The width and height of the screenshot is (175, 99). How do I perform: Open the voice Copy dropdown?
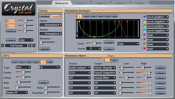(26, 40)
